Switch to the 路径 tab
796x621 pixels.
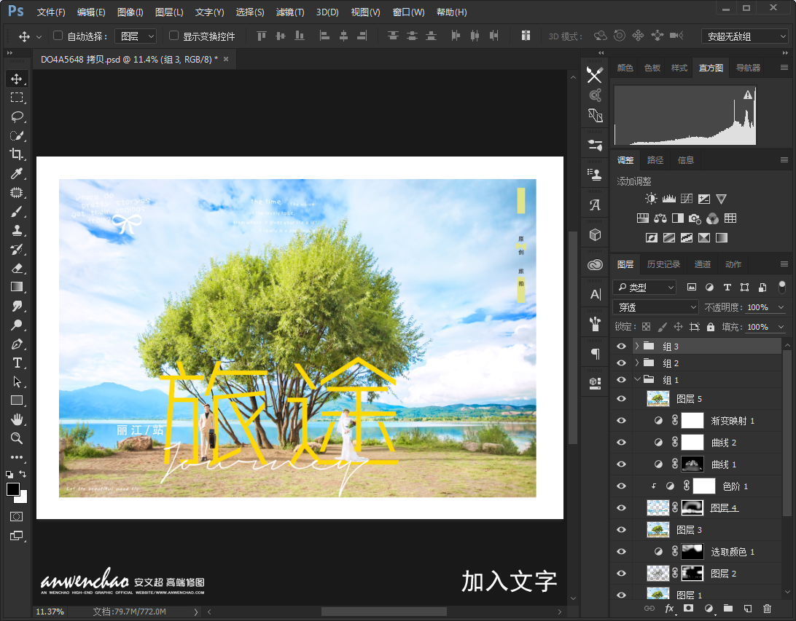pos(655,160)
